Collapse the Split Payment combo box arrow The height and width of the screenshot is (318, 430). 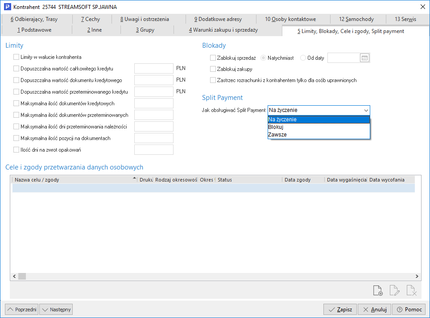[366, 110]
